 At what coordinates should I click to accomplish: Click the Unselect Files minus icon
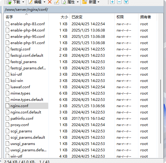(x=119, y=2)
